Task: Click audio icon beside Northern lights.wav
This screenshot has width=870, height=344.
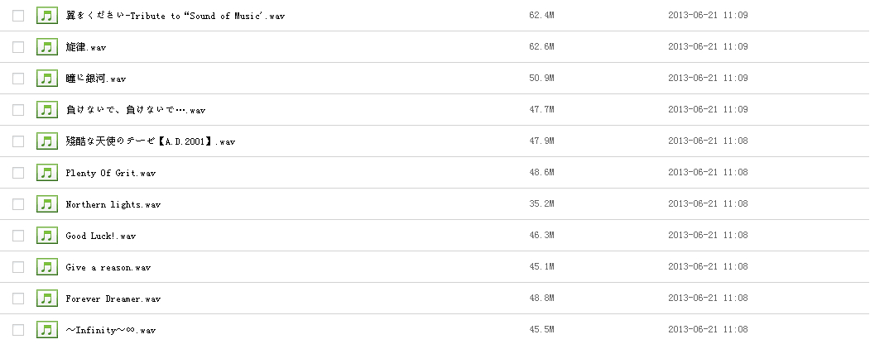Action: point(46,204)
